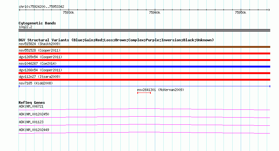This screenshot has width=279, height=151.
Task: Click the left arrowhead of the ruler
Action: 19,10
